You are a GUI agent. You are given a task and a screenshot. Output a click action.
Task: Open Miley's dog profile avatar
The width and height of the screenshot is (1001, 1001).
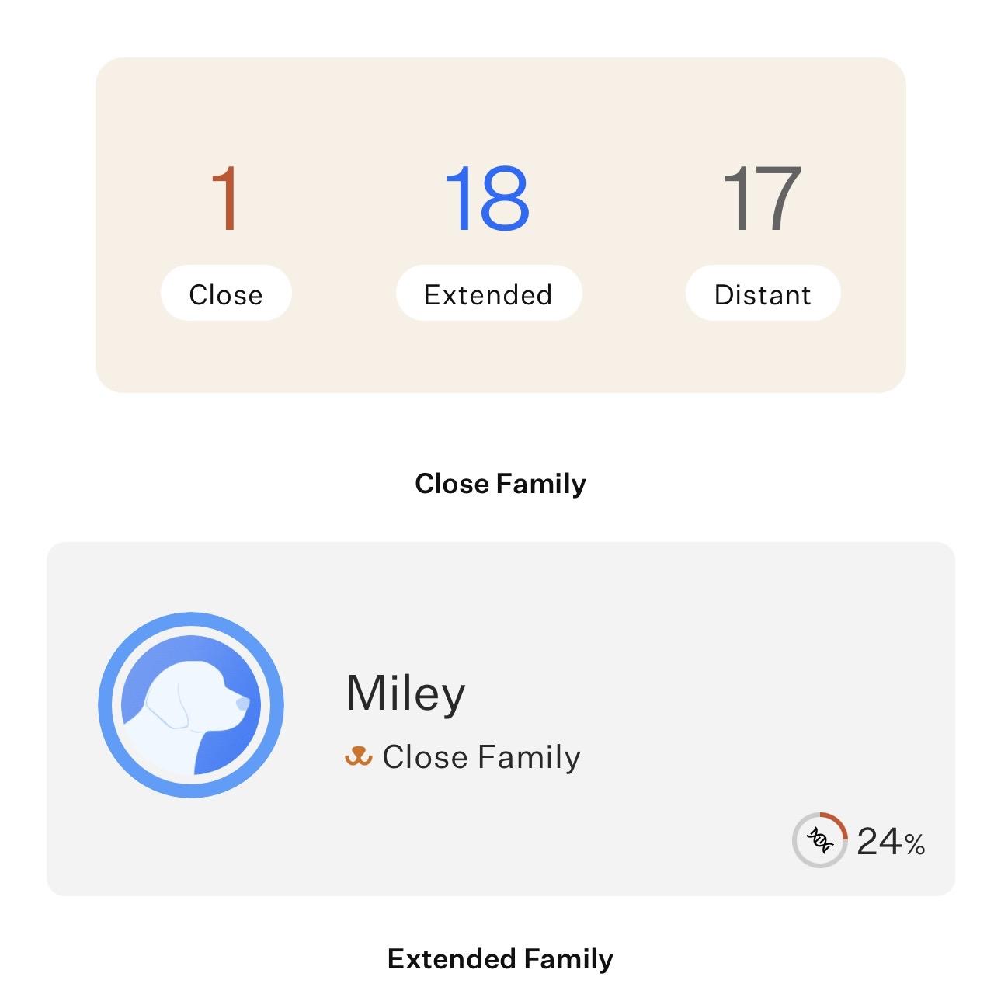click(191, 705)
